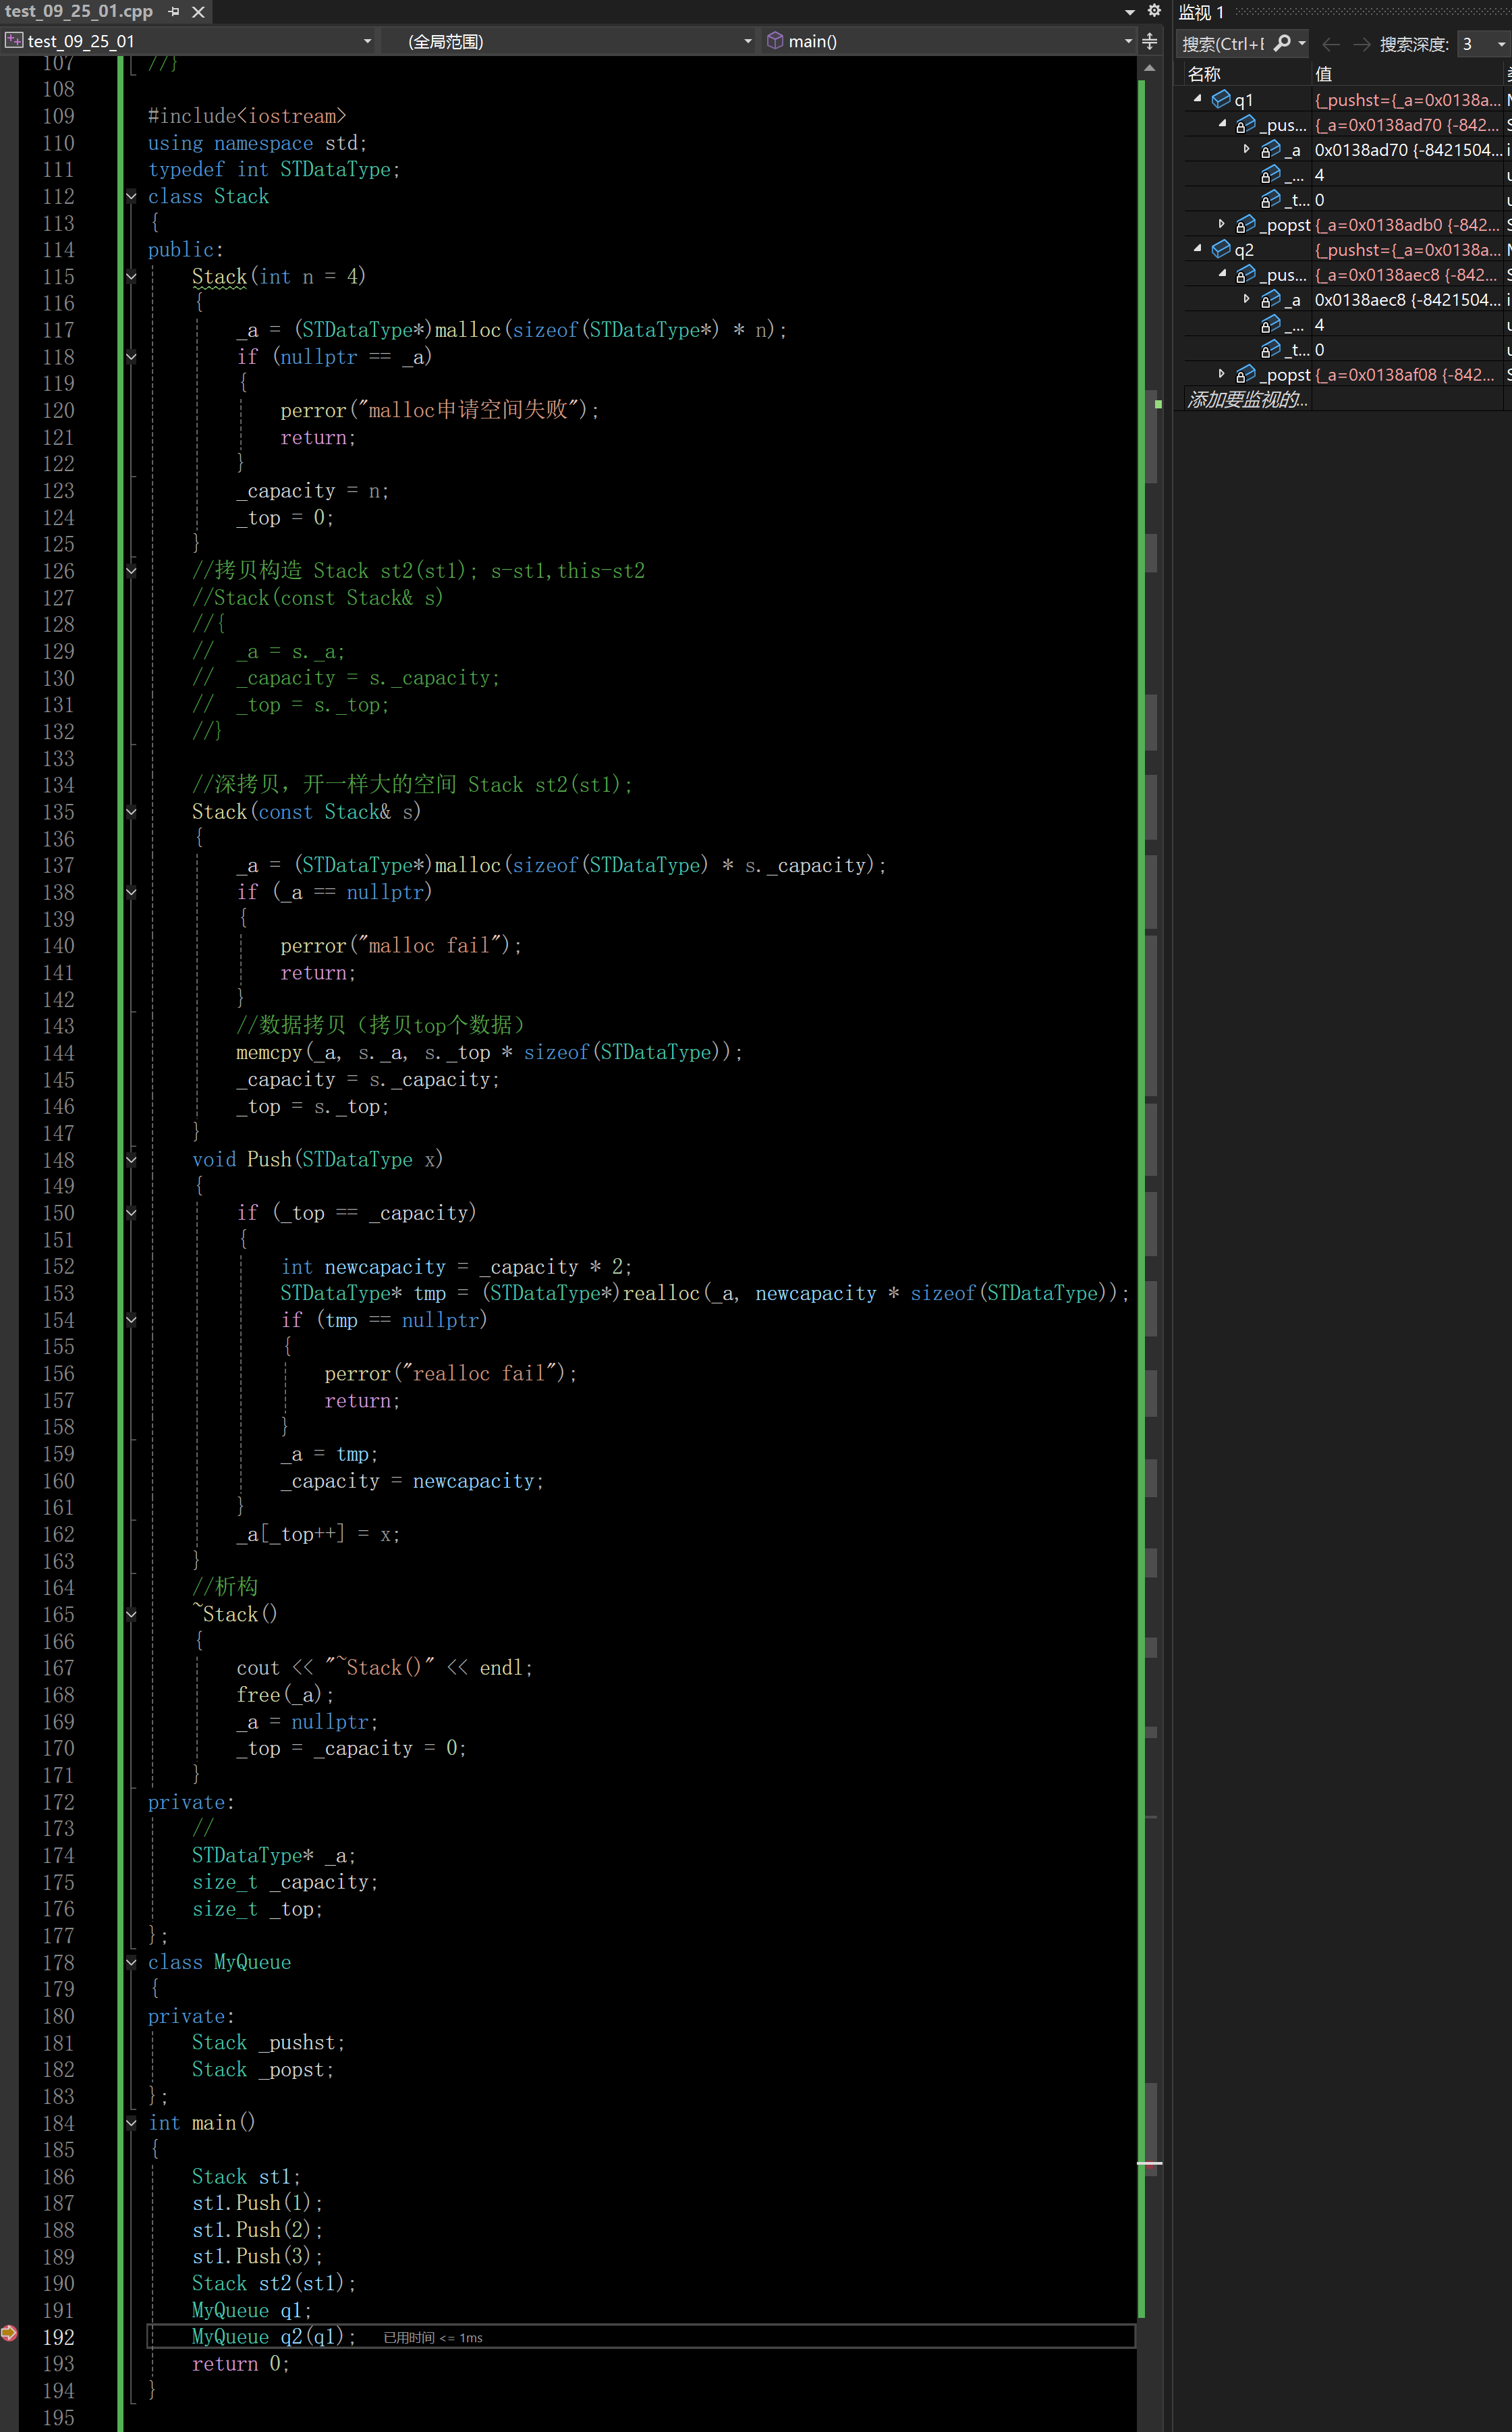Click the private field icon of q2 _popst
1512x2432 pixels.
[x=1246, y=374]
